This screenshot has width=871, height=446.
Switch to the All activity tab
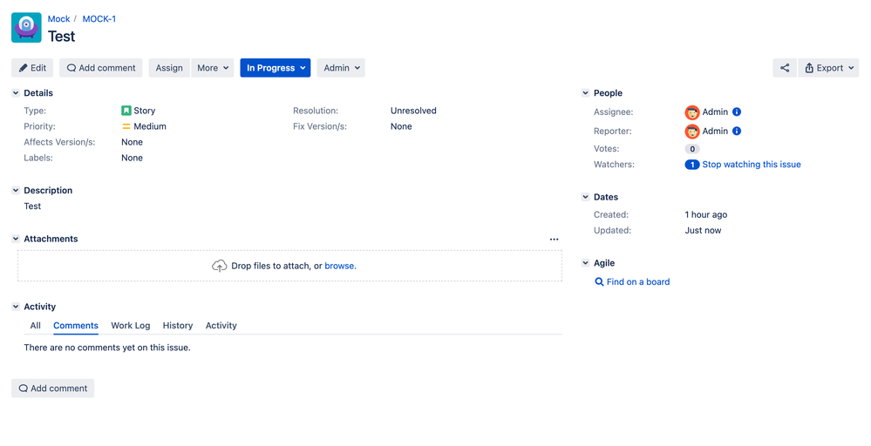pos(35,326)
